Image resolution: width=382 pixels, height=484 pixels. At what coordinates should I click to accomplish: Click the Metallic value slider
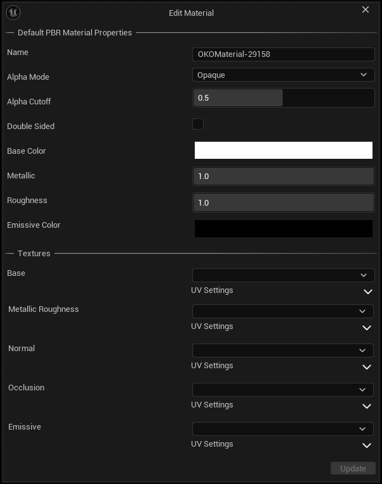pos(283,177)
